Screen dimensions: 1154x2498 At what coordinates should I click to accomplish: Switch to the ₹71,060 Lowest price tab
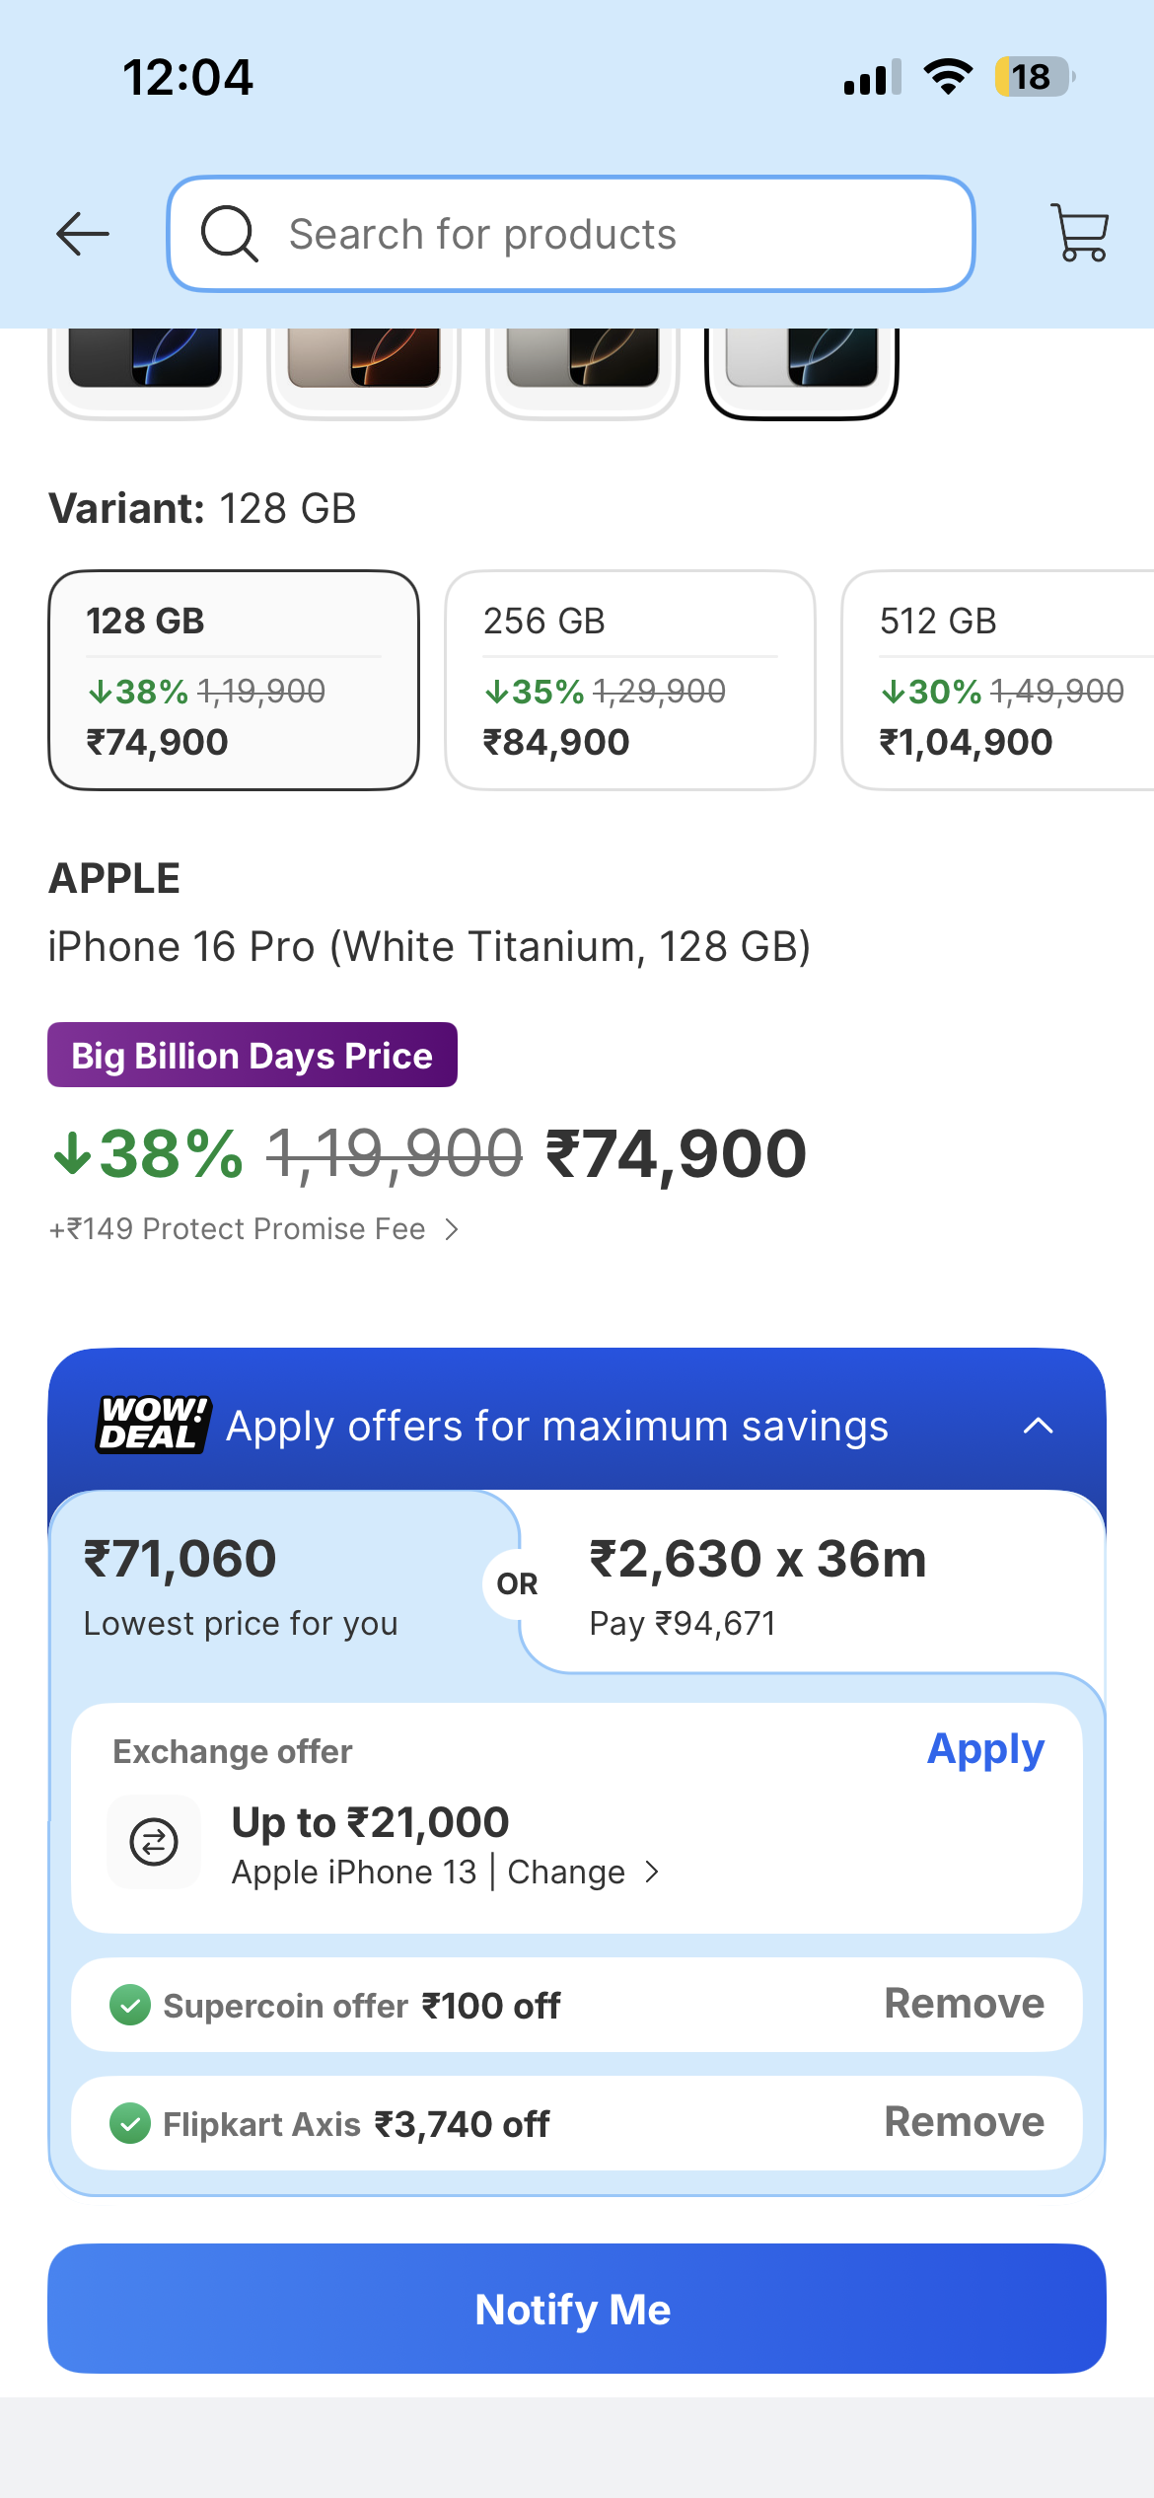pos(284,1583)
